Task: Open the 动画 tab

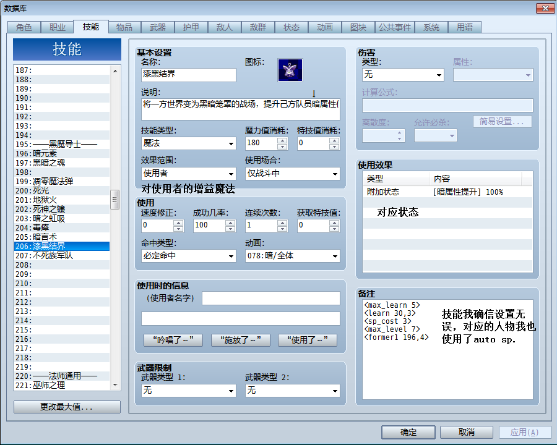Action: coord(325,27)
